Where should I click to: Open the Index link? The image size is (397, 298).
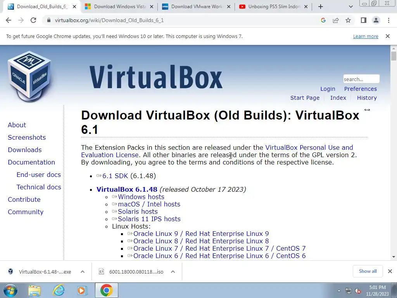point(338,98)
